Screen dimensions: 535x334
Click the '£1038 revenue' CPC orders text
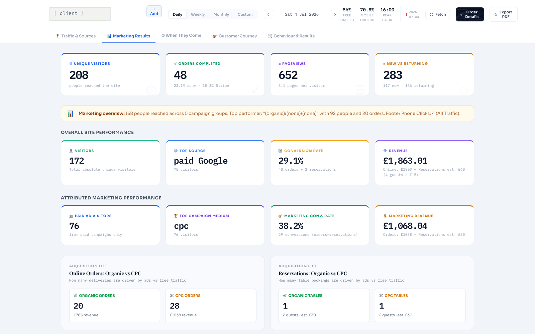[183, 315]
